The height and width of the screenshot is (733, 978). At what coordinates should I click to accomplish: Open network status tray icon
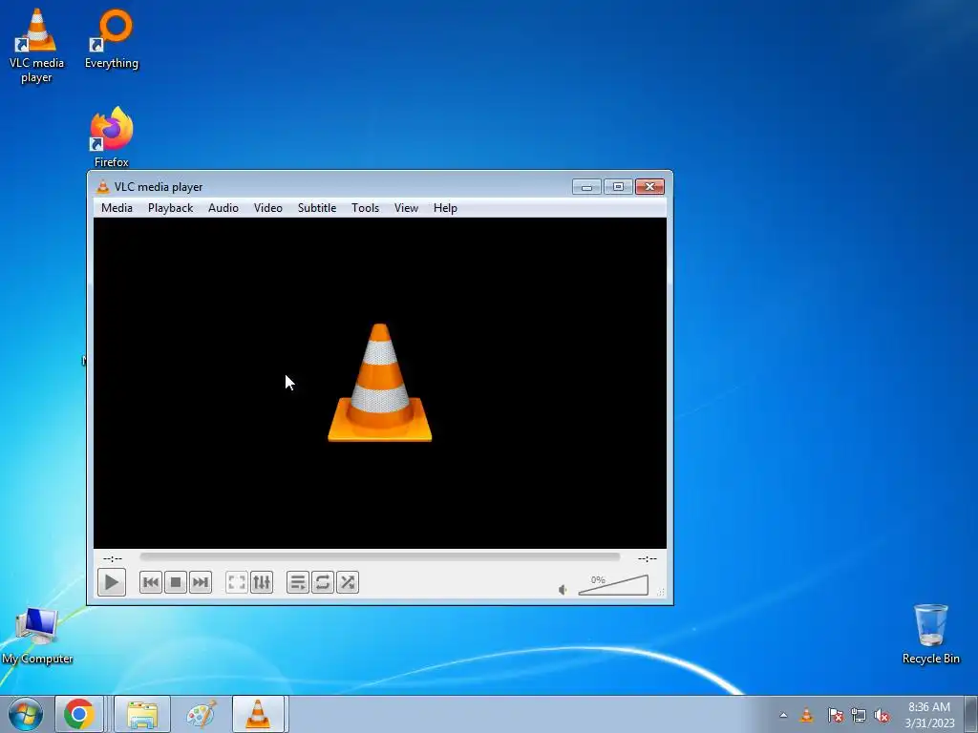[859, 716]
